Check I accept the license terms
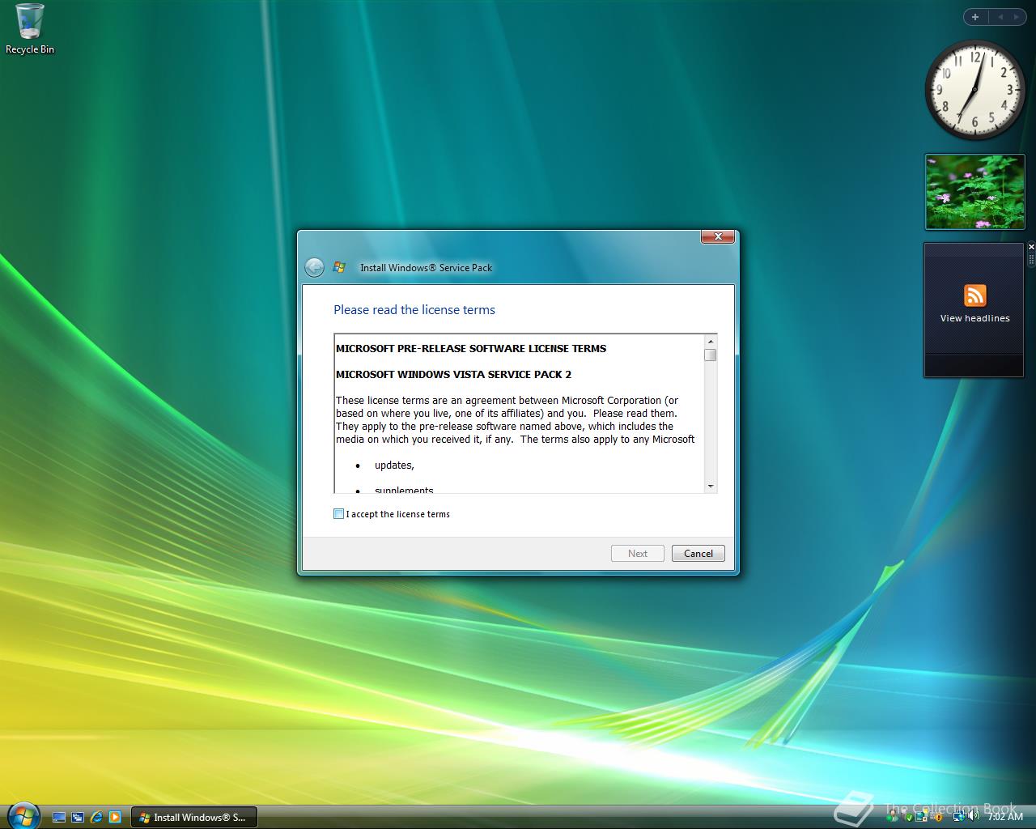 (x=338, y=514)
